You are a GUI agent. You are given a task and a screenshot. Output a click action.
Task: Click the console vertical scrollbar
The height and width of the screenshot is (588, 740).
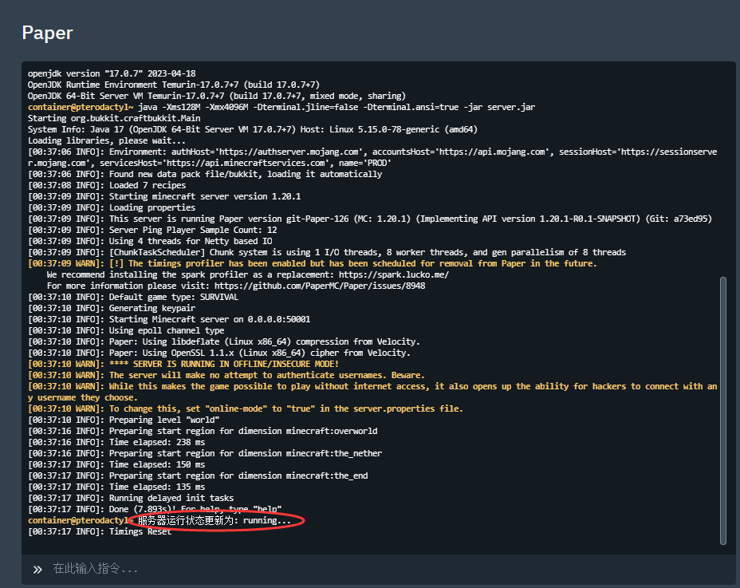[723, 410]
